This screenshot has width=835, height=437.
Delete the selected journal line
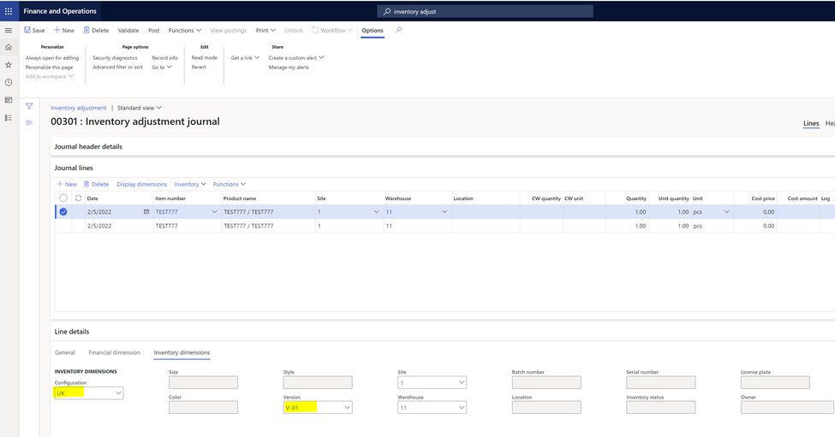point(96,185)
